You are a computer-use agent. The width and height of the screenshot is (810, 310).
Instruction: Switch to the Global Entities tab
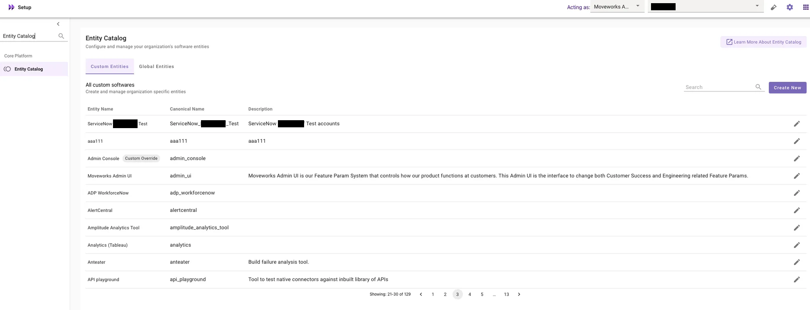point(157,66)
